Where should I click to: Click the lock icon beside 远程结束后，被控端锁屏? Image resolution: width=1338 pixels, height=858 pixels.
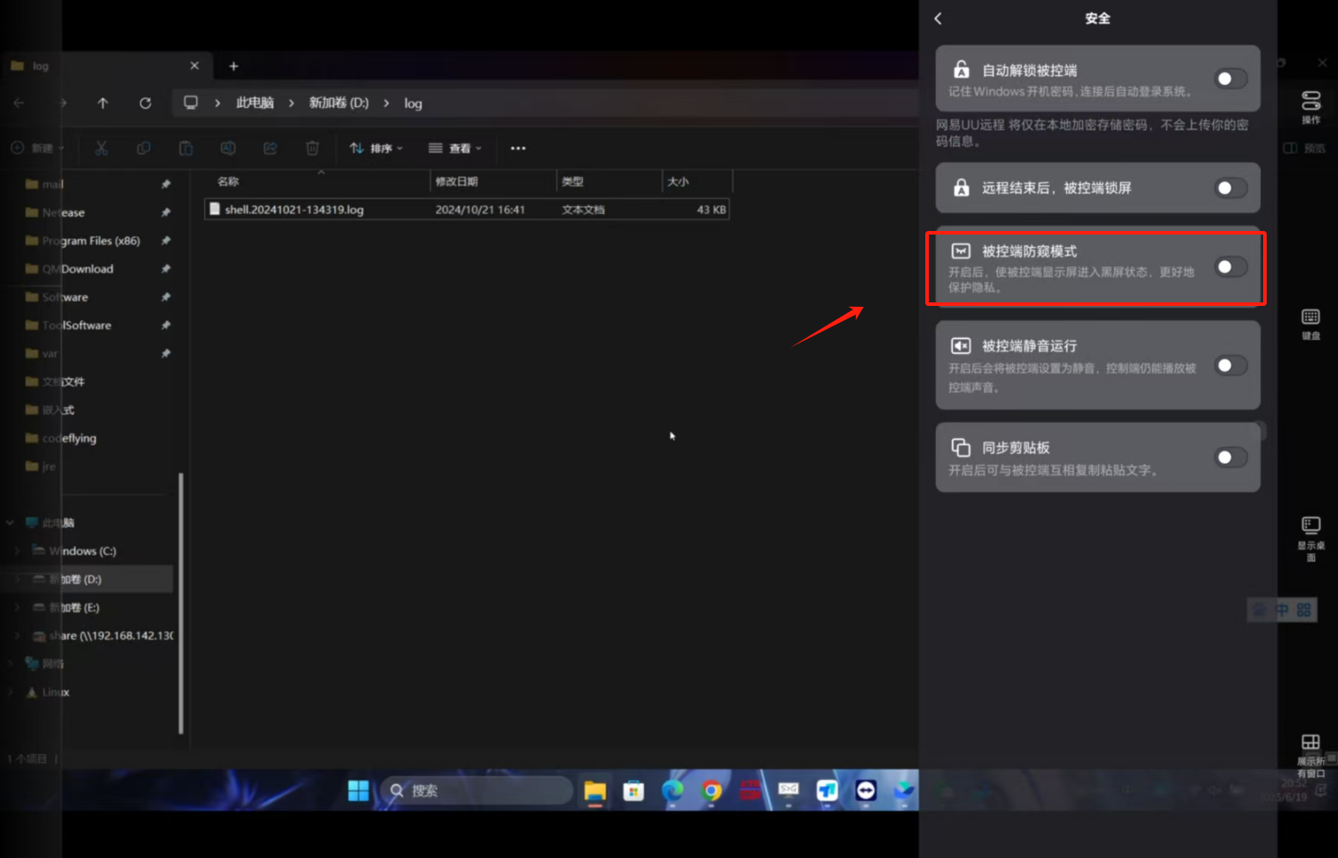click(961, 187)
